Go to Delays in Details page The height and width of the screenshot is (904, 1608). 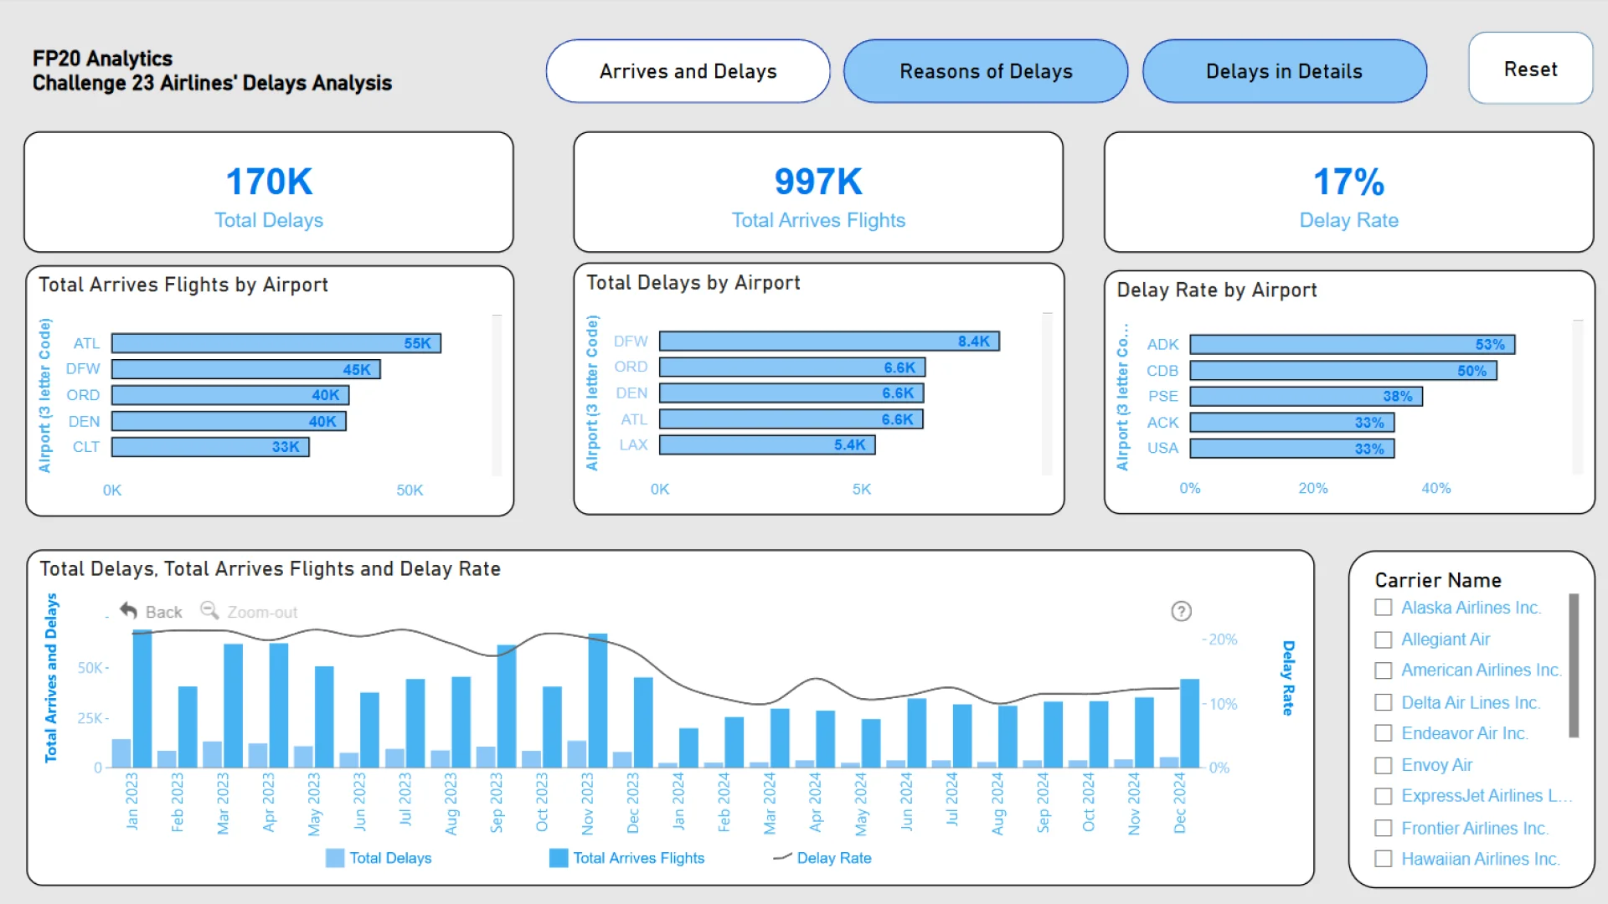pyautogui.click(x=1284, y=71)
